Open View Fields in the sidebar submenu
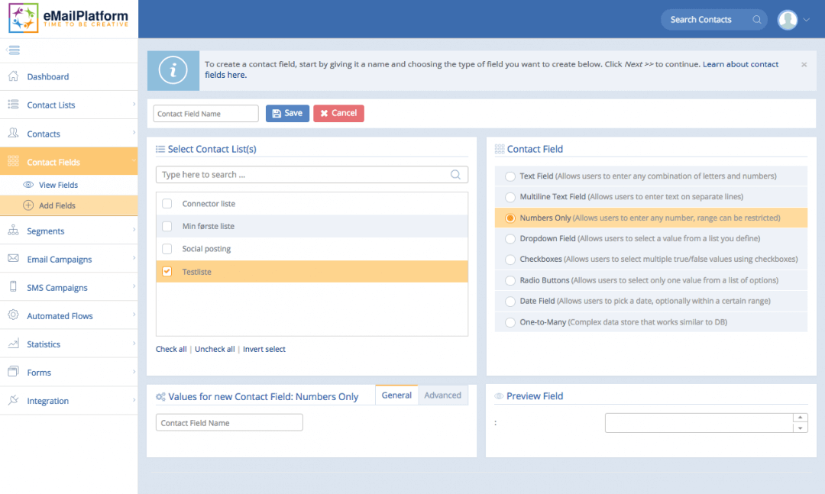The height and width of the screenshot is (494, 825). point(58,185)
